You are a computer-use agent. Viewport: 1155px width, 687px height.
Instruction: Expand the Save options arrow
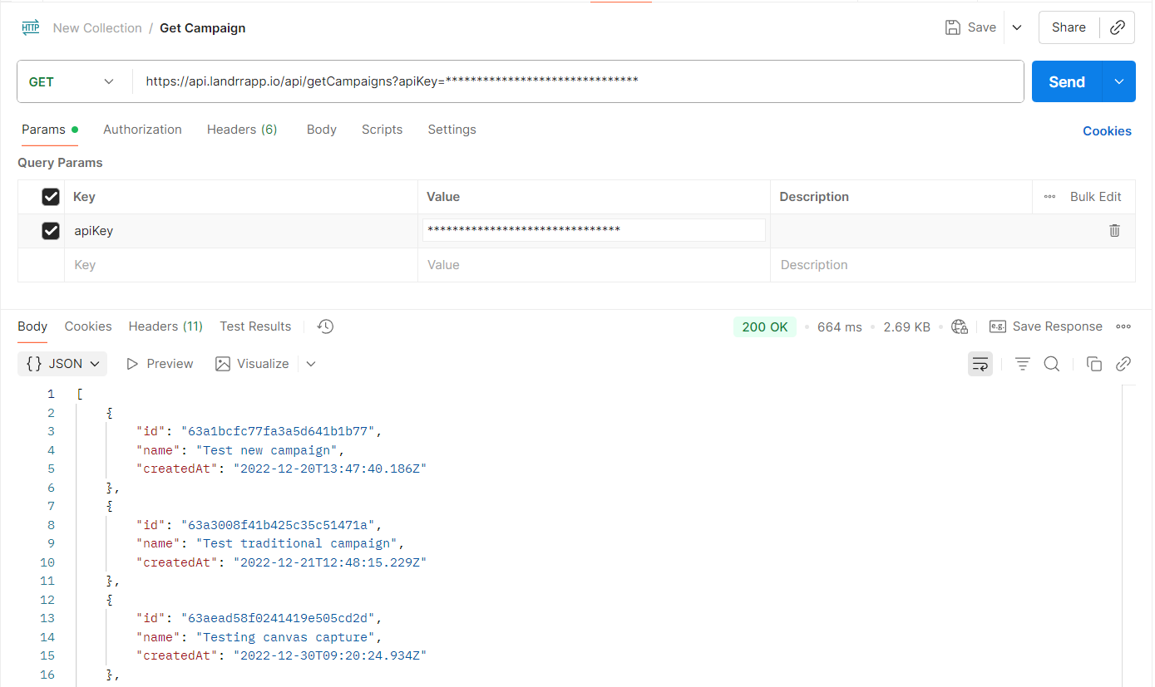click(1016, 27)
